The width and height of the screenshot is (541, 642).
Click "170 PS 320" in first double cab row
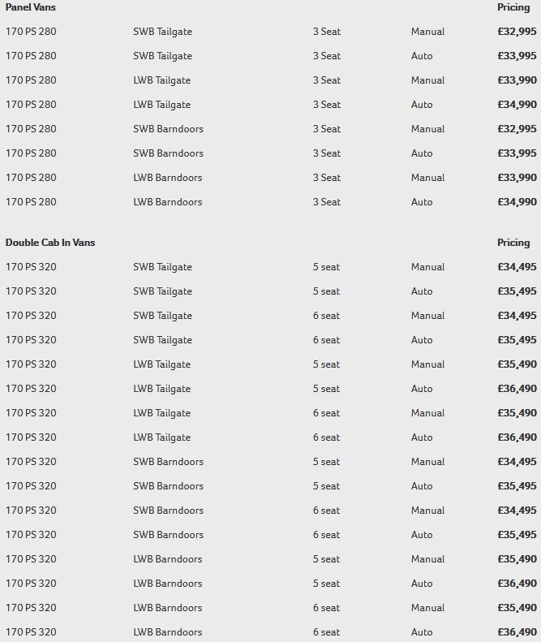click(x=31, y=267)
